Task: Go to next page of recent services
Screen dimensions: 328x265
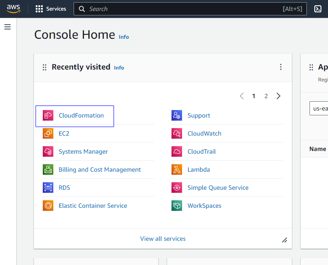Action: pyautogui.click(x=278, y=96)
